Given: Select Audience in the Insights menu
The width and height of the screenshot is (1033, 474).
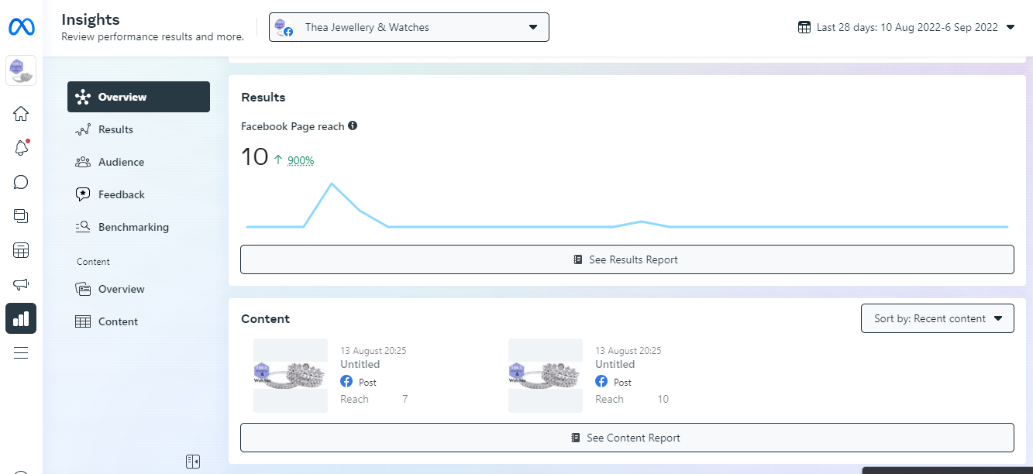Looking at the screenshot, I should tap(121, 162).
